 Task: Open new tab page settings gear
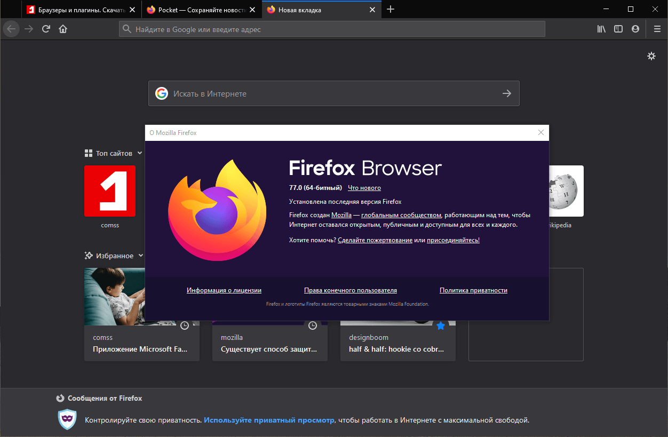651,55
